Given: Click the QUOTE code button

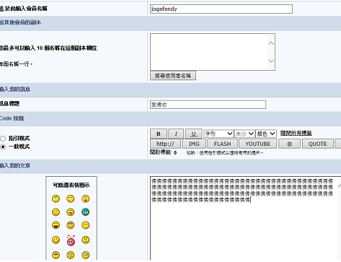Looking at the screenshot, I should point(318,144).
